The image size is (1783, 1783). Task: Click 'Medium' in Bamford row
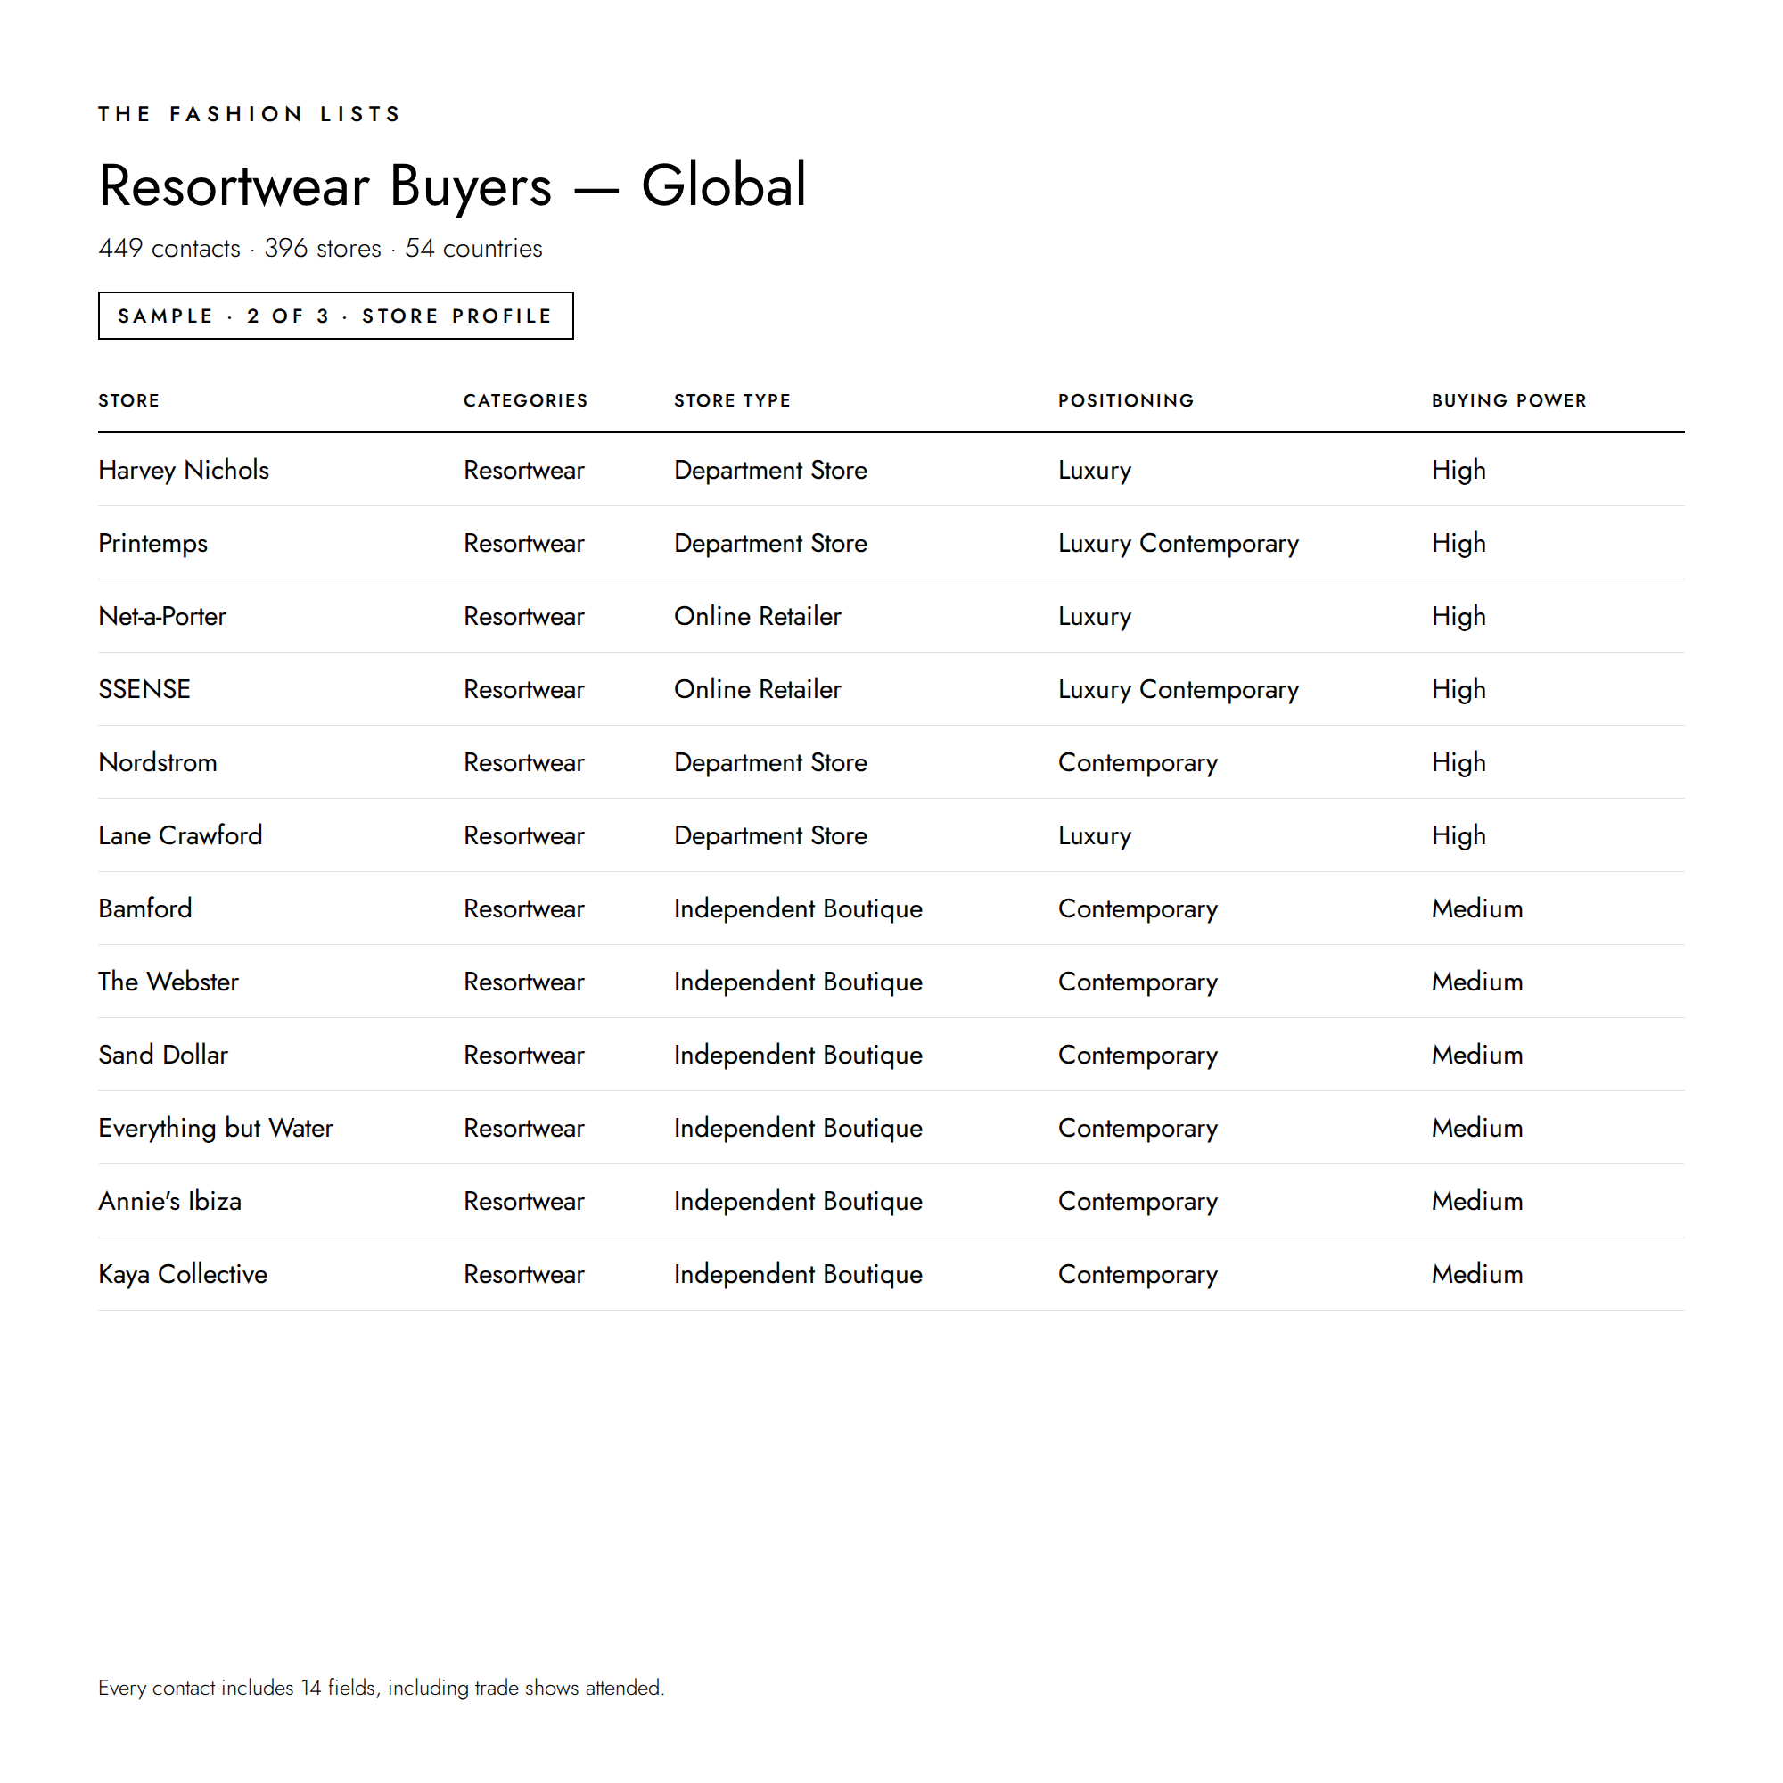(1477, 908)
